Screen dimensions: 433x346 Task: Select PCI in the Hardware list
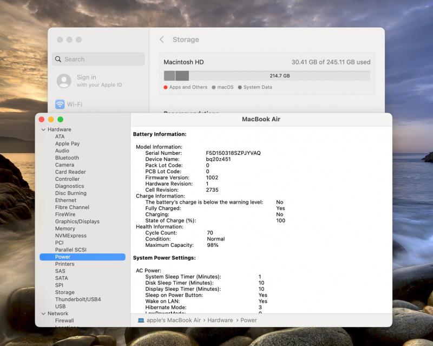coord(60,243)
